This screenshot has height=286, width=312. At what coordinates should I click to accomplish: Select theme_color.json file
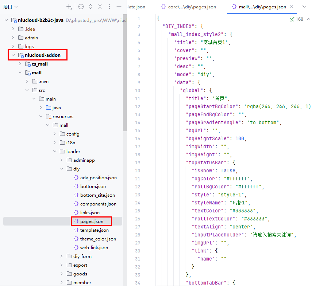(98, 239)
